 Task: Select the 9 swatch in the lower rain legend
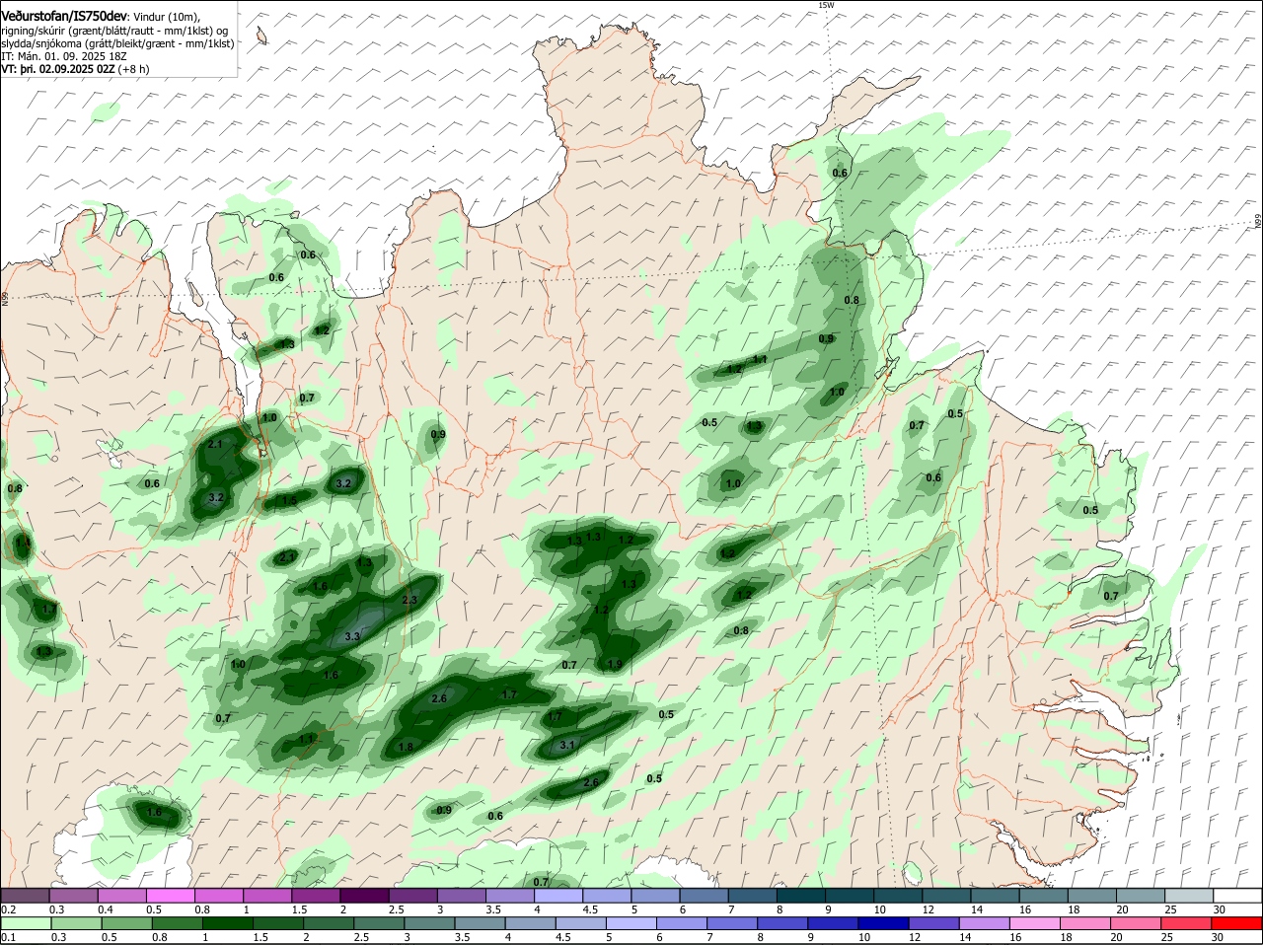coord(833,924)
